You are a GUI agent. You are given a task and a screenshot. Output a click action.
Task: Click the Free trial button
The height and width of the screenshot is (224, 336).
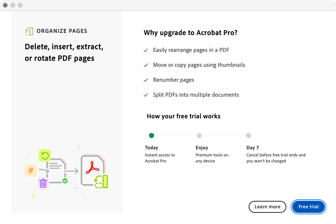[308, 206]
